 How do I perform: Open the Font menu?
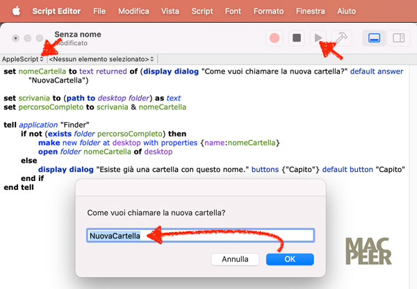coord(233,11)
